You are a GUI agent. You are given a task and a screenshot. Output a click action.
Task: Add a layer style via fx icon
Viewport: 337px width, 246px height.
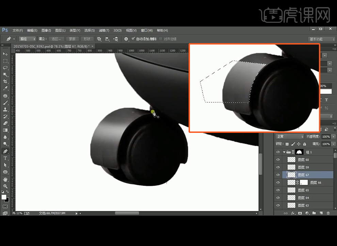coord(293,213)
